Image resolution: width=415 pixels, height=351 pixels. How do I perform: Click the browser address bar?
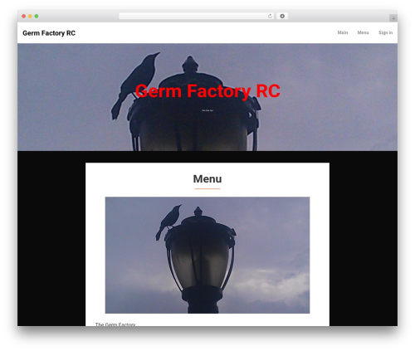pos(197,16)
